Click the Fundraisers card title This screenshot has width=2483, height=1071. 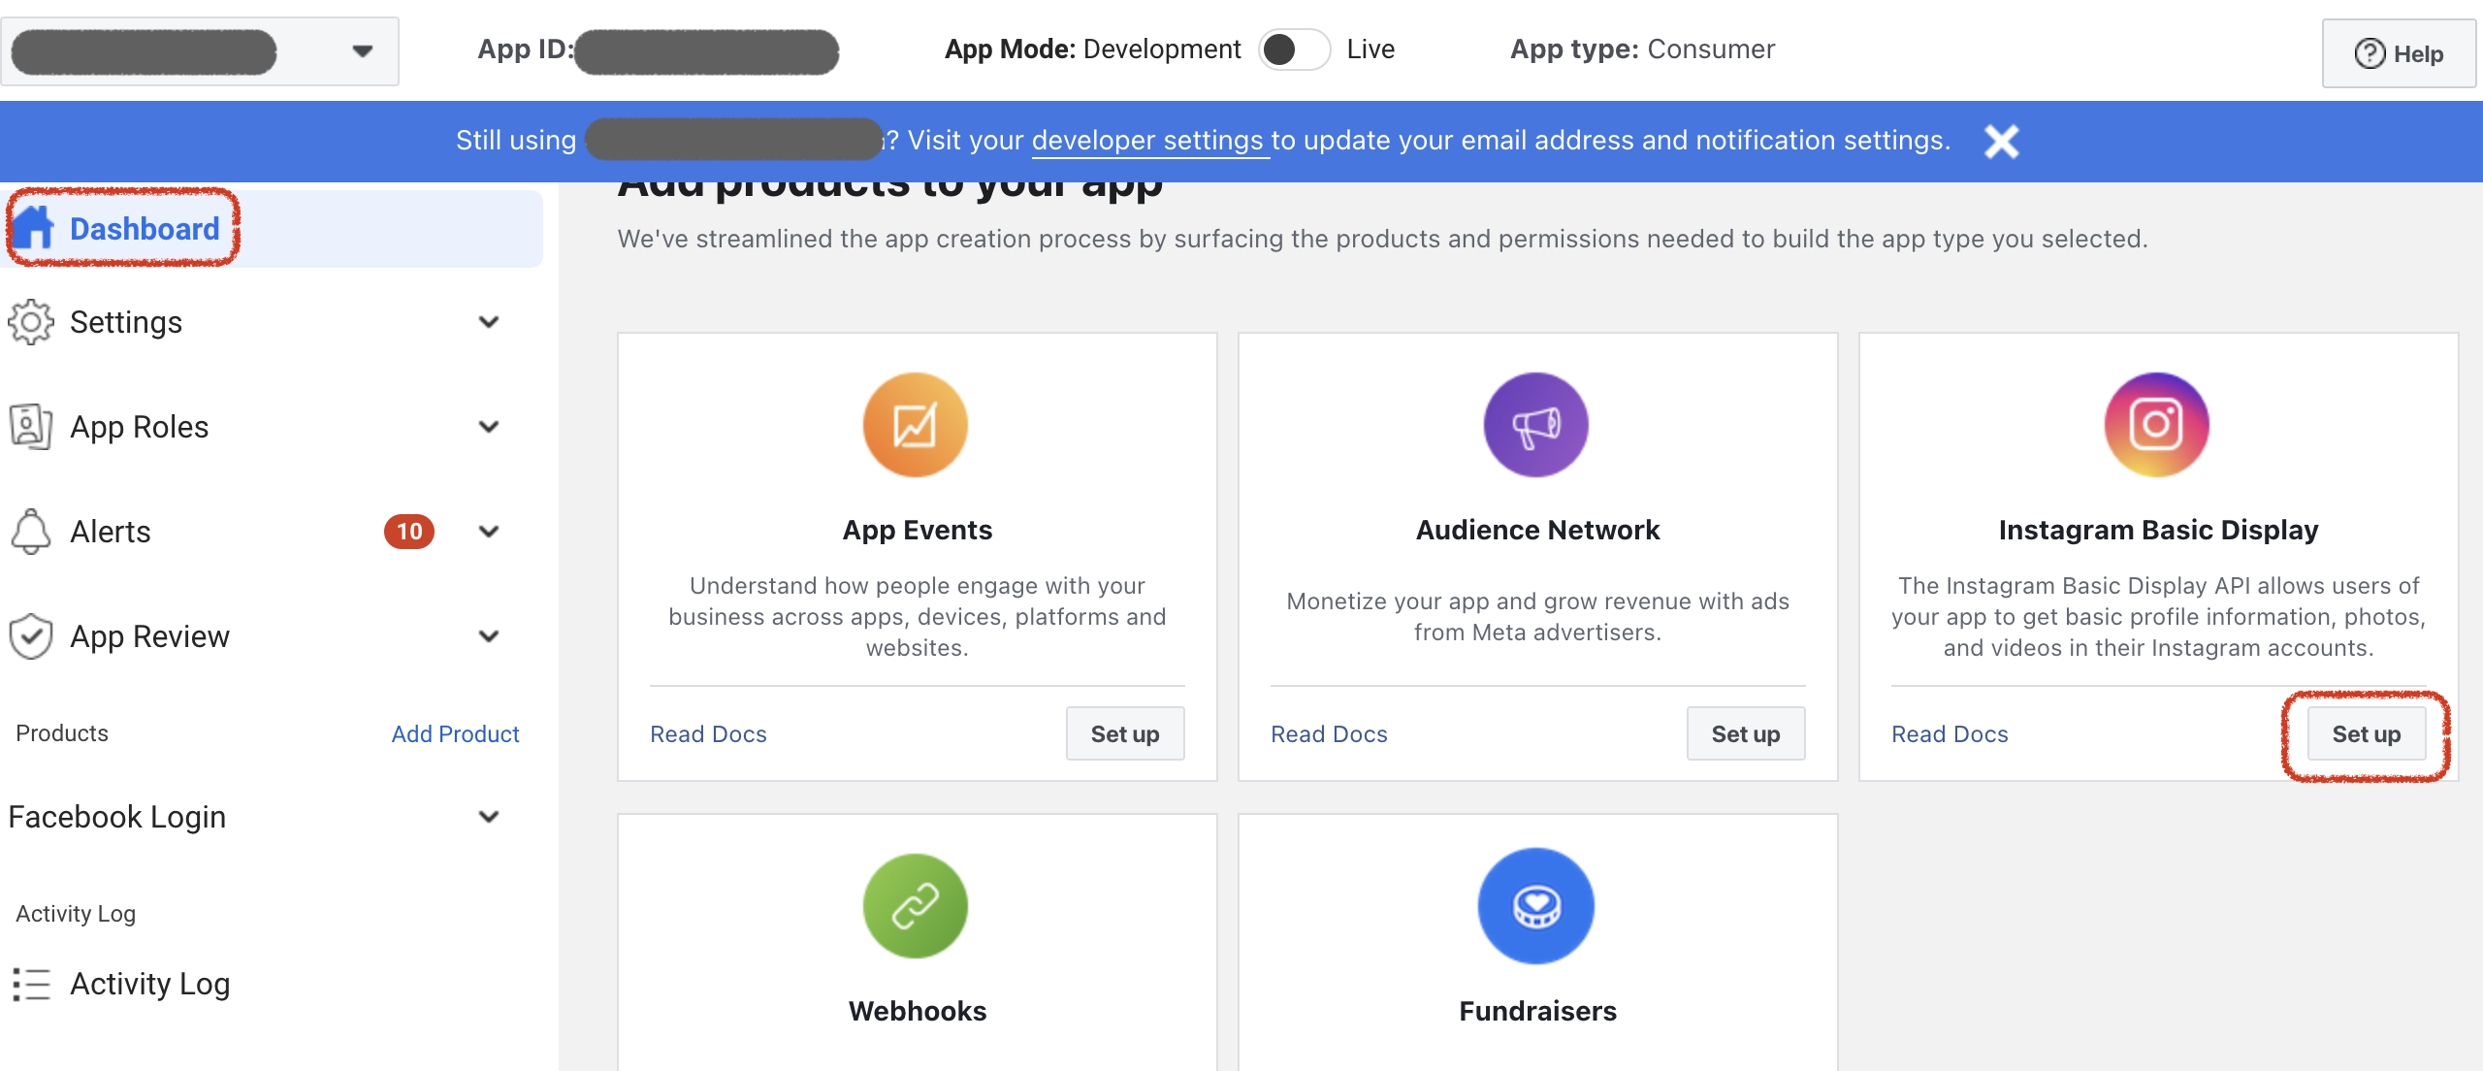click(x=1538, y=1011)
